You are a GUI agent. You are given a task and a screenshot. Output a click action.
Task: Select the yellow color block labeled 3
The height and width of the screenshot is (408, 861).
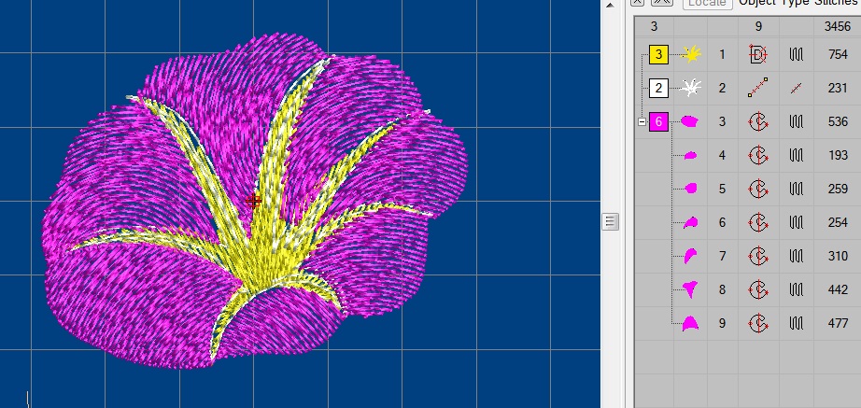(658, 54)
